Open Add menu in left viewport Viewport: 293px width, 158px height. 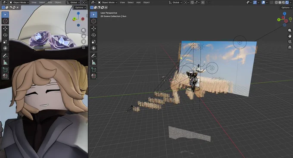tap(50, 3)
